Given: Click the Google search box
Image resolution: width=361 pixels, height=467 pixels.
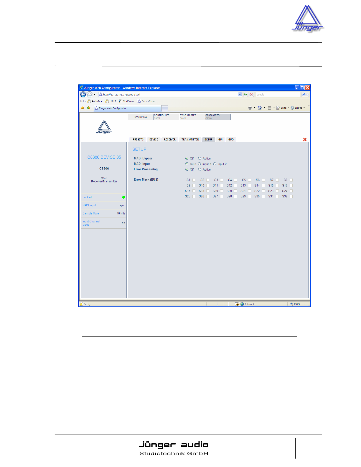Looking at the screenshot, I should (278, 94).
